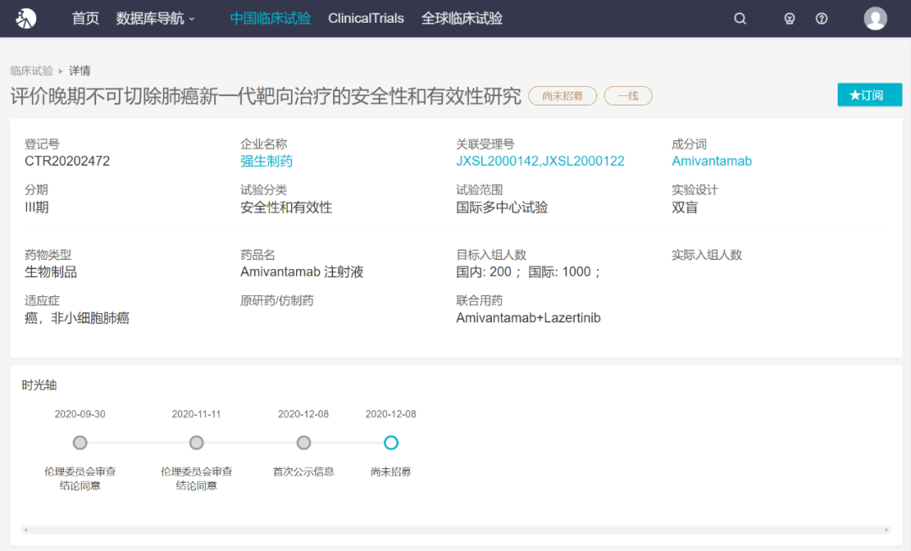Open the help question mark icon

pyautogui.click(x=822, y=19)
